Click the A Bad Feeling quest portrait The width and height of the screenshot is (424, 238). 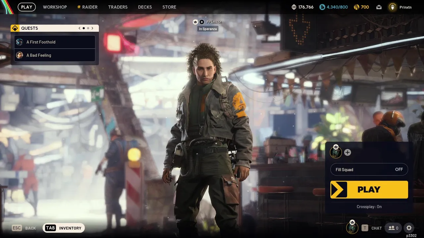click(x=20, y=55)
